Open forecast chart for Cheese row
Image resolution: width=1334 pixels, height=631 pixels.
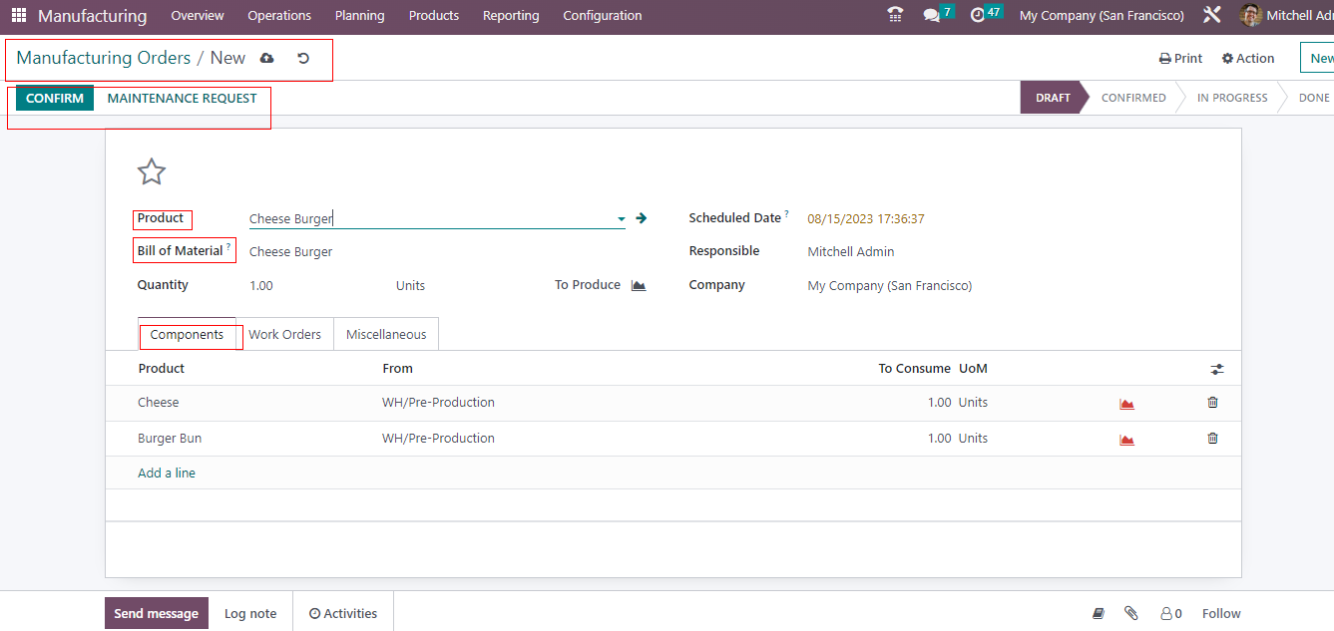pos(1126,404)
